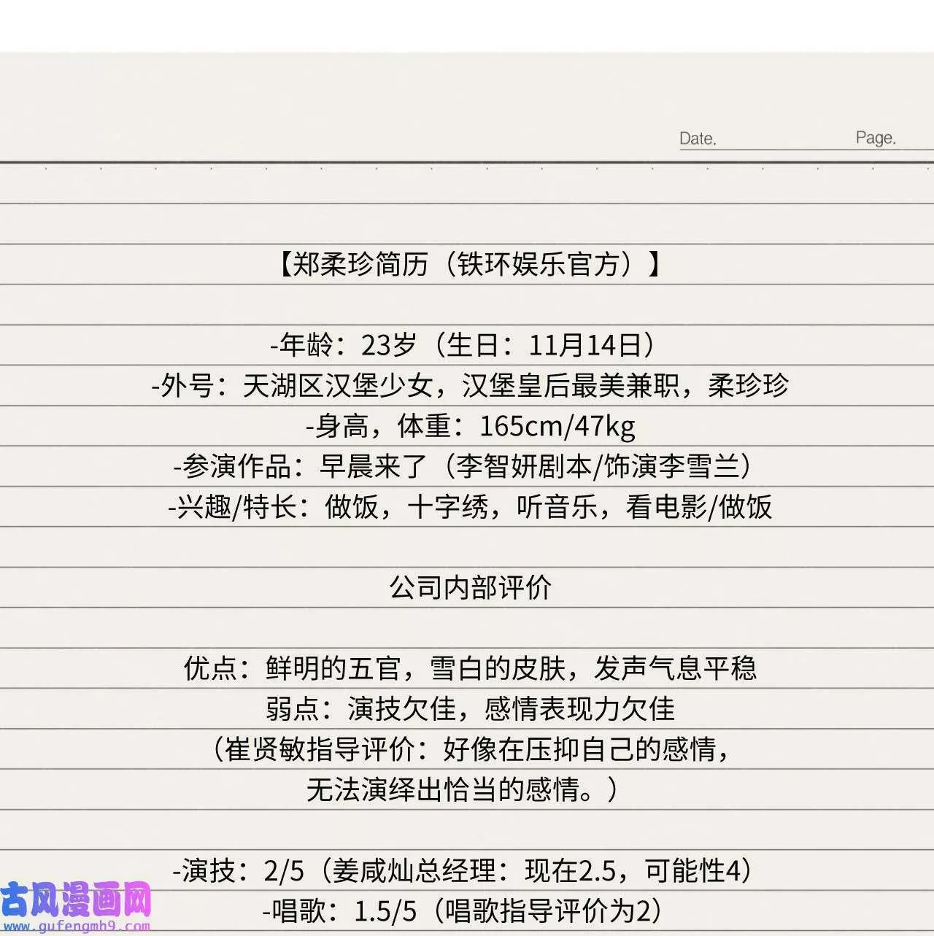Select the 兴趣/特长 hobbies line
This screenshot has height=936, width=934.
[471, 507]
